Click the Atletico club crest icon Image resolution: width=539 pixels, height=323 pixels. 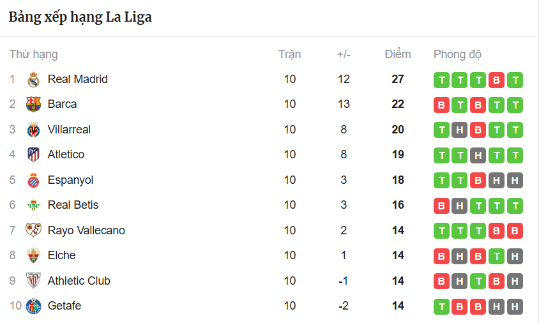click(x=33, y=155)
